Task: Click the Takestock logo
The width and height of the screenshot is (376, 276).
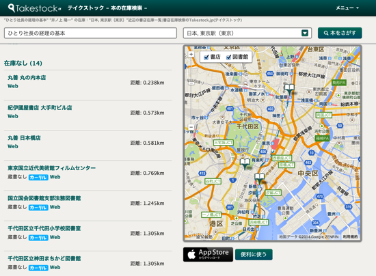Action: point(35,8)
